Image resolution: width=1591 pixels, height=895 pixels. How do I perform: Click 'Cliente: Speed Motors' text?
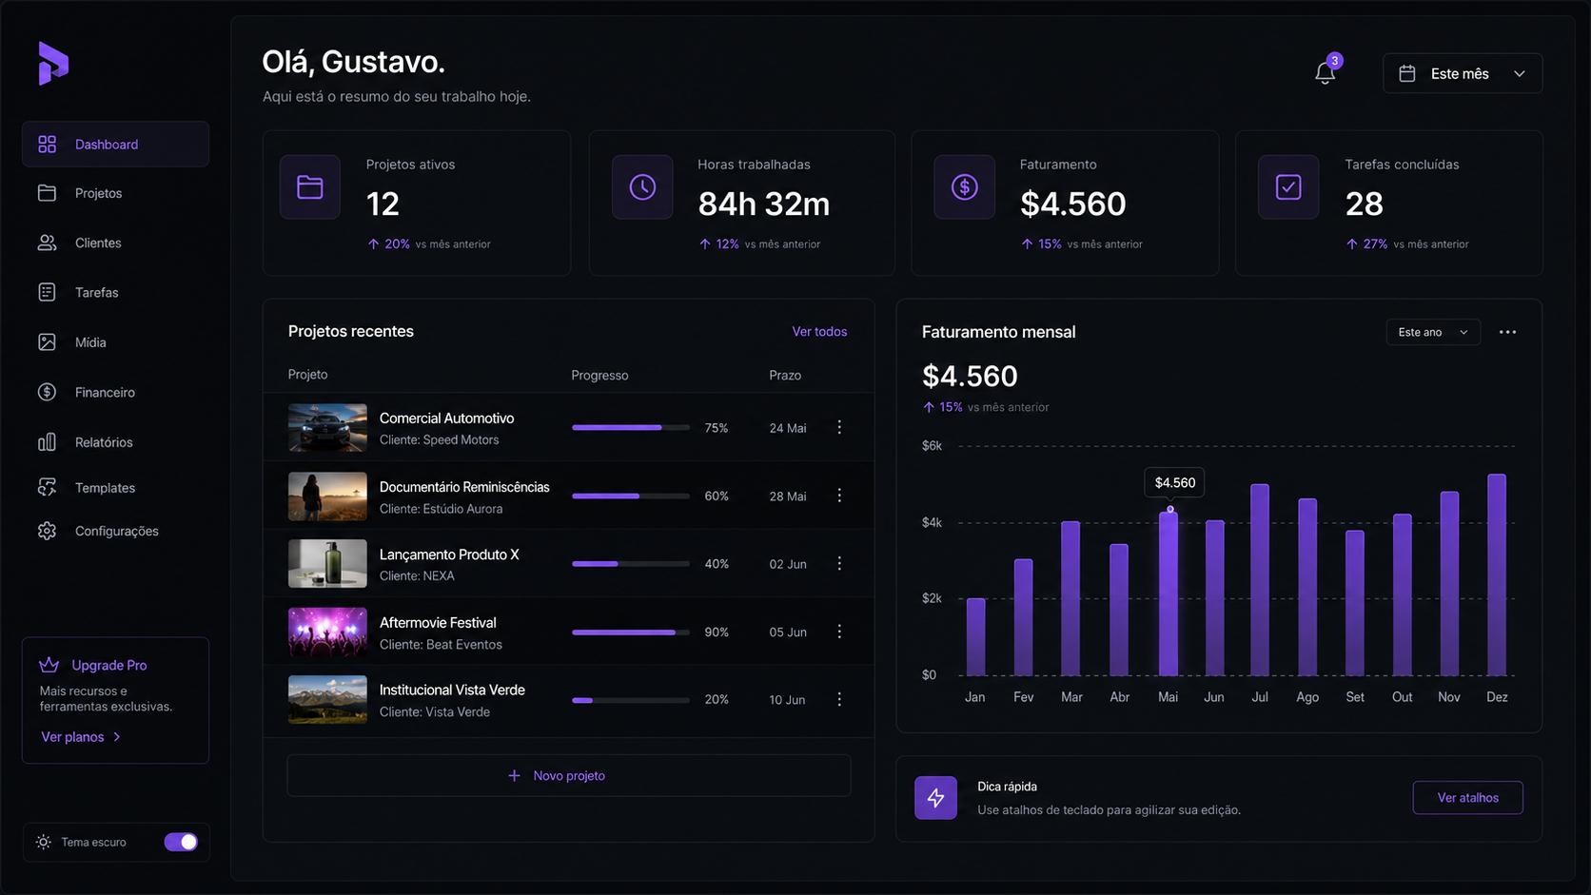(x=439, y=440)
